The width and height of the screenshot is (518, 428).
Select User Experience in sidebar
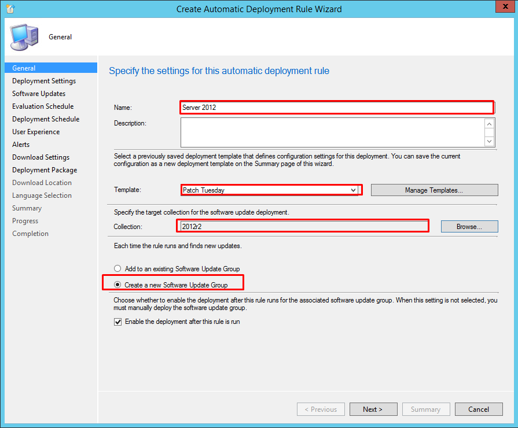36,132
